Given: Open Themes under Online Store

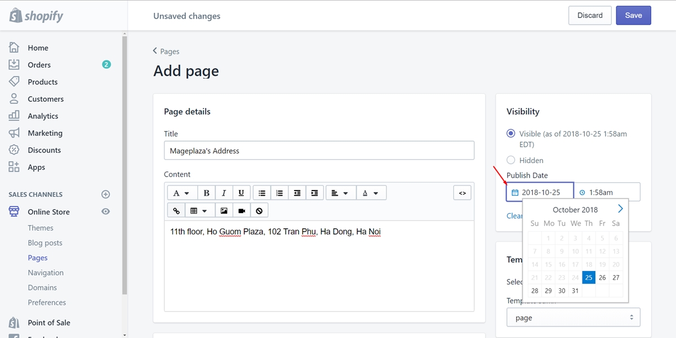Looking at the screenshot, I should pyautogui.click(x=41, y=228).
